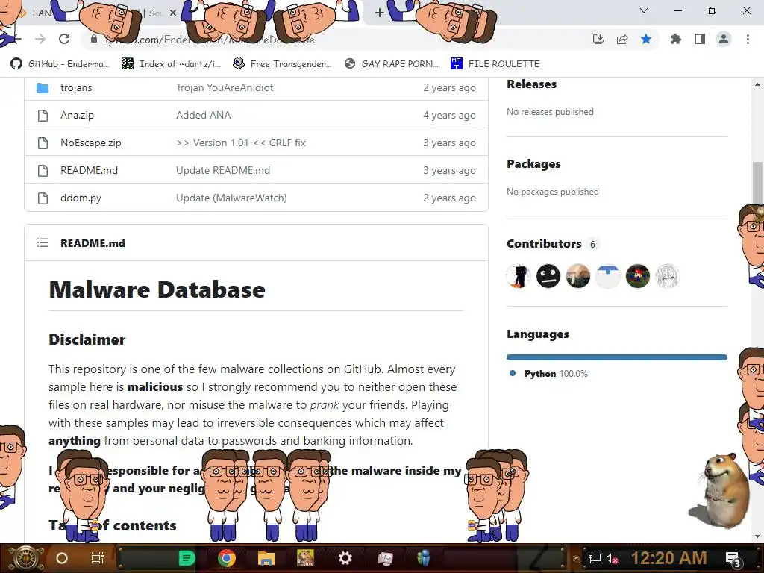Open the FILE ROULETTE bookmark
Screen dimensions: 764x573
click(495, 64)
